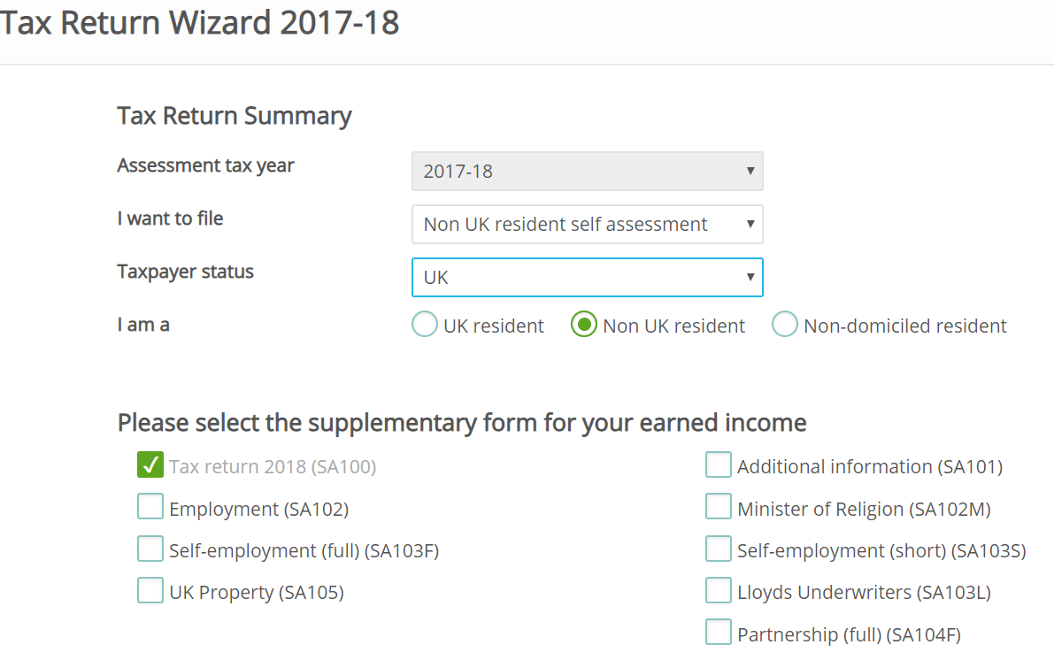Check Additional information (SA101) box
This screenshot has width=1054, height=660.
click(719, 465)
